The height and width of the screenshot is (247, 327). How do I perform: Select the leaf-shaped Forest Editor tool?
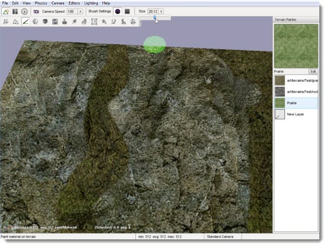(x=75, y=22)
